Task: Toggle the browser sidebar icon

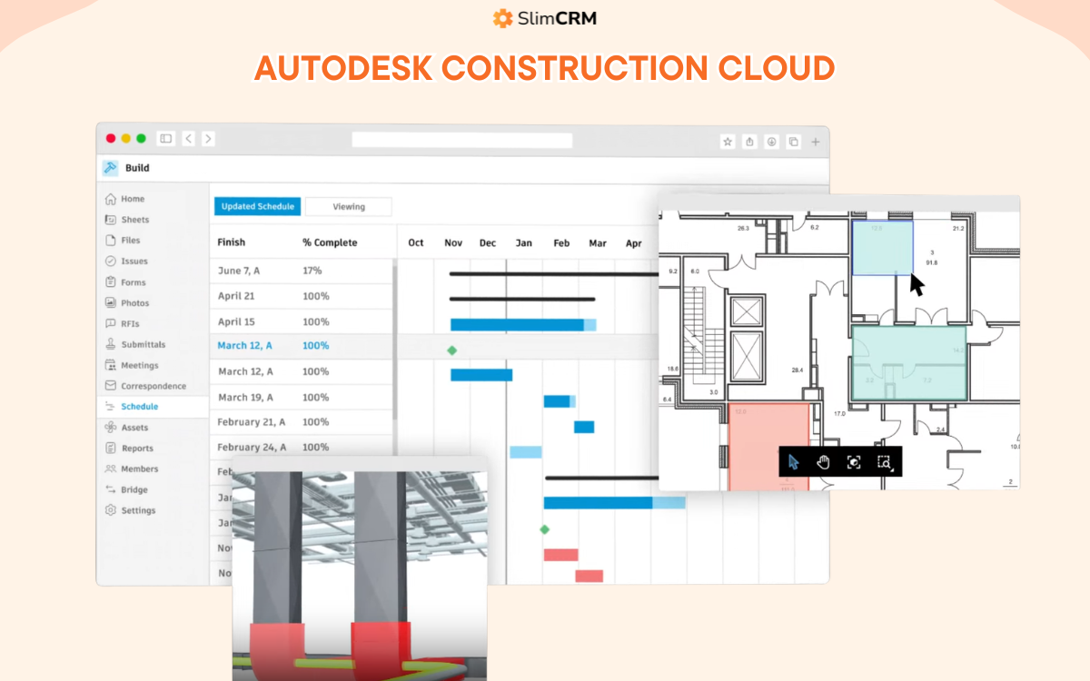Action: tap(165, 139)
